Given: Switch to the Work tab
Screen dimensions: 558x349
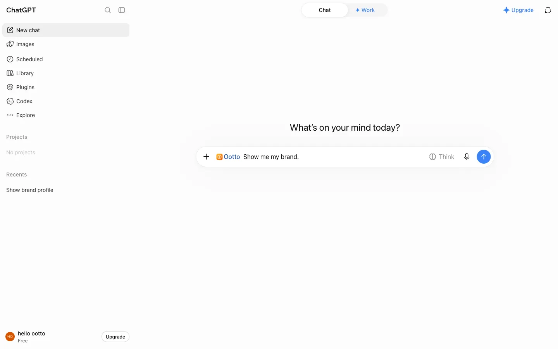Looking at the screenshot, I should pyautogui.click(x=365, y=10).
